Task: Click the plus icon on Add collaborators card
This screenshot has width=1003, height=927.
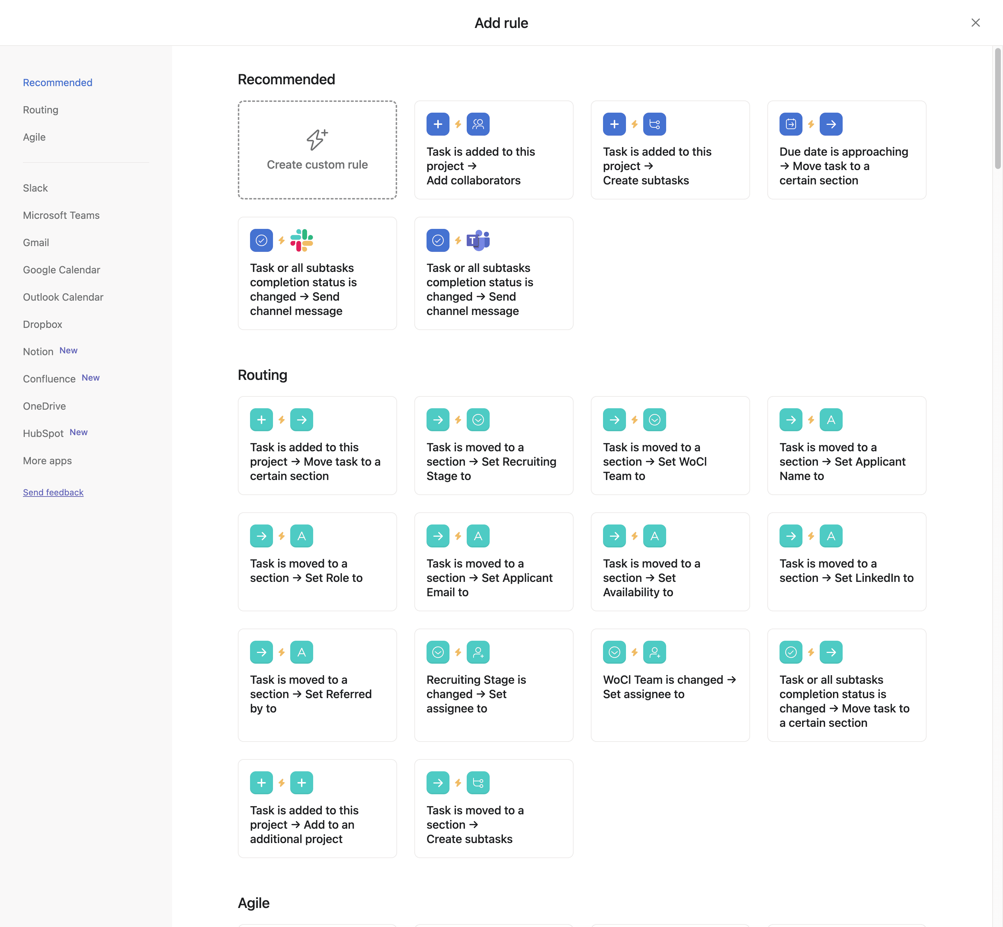Action: [438, 124]
